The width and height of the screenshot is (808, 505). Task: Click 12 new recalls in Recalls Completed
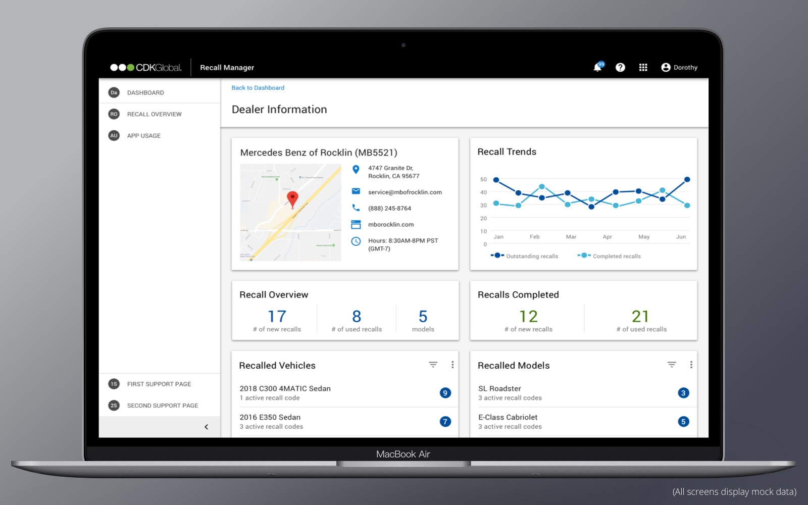pyautogui.click(x=528, y=317)
